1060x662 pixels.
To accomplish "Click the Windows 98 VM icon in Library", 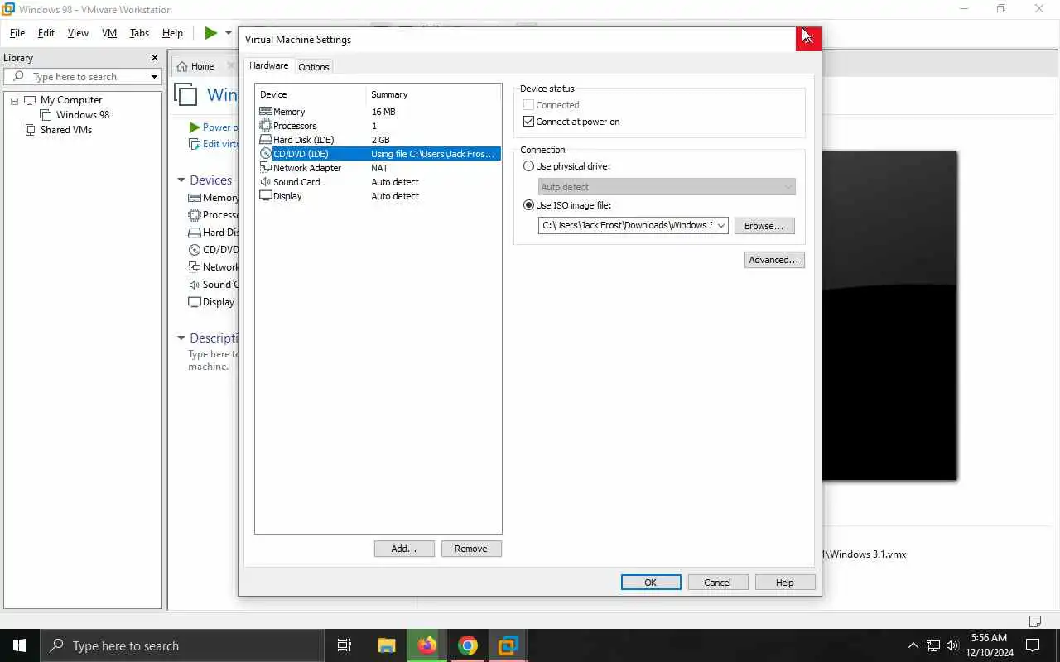I will click(x=46, y=115).
